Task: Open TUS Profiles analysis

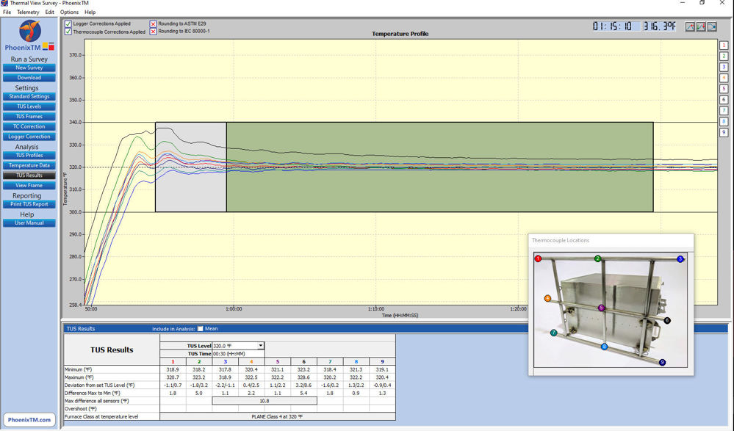Action: coord(29,156)
